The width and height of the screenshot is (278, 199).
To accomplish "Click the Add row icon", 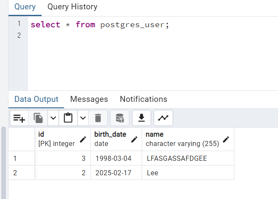I will 19,118.
